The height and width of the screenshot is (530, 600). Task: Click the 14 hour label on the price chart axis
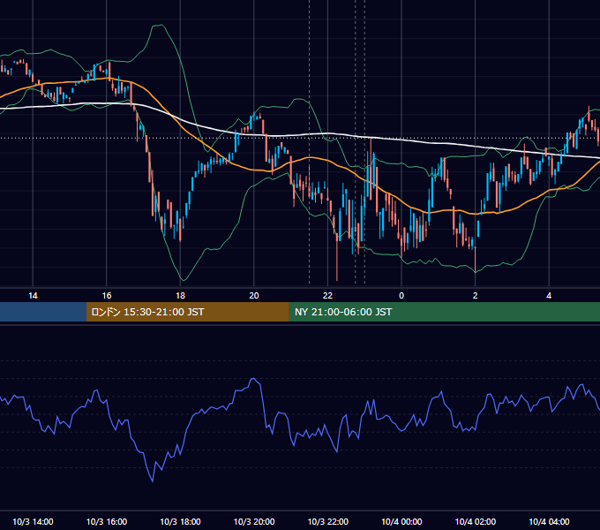[33, 296]
